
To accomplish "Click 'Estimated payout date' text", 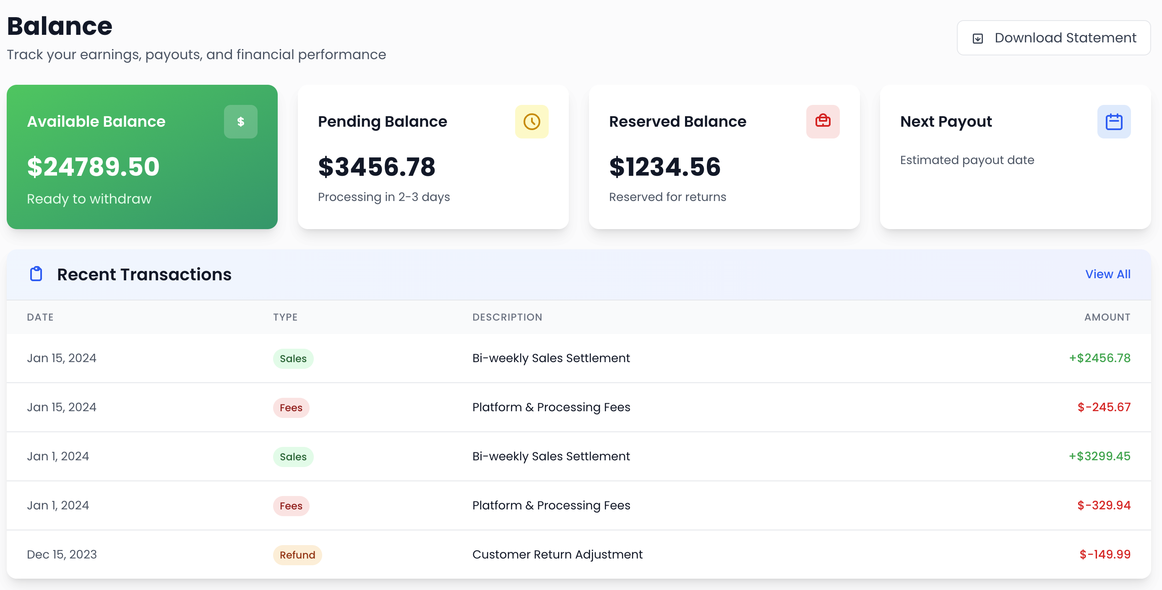I will (967, 160).
